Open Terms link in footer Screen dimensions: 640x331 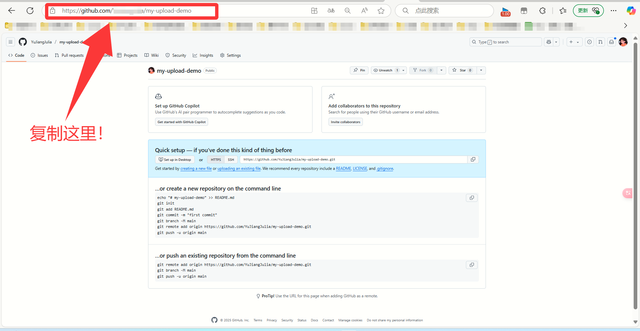258,320
